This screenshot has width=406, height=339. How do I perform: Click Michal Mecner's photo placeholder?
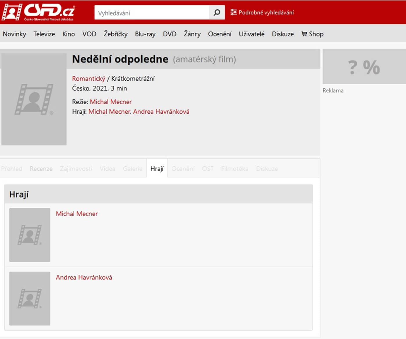(30, 235)
